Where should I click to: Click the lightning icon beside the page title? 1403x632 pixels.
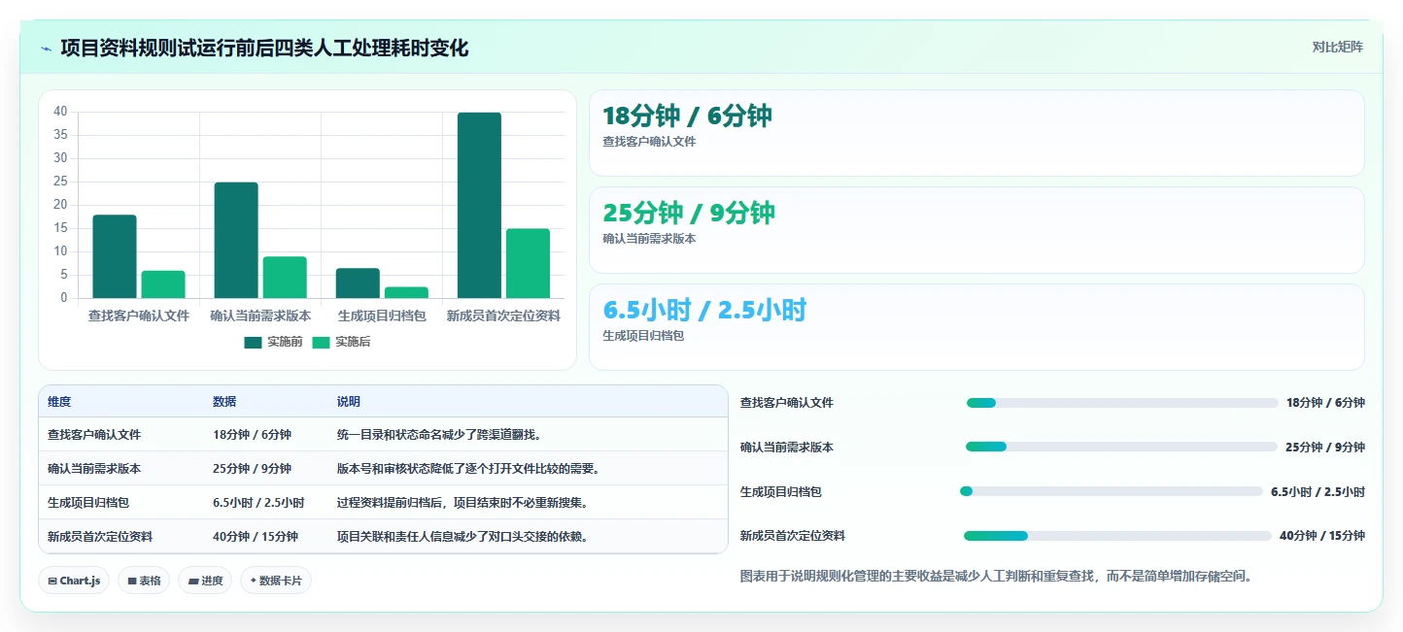(47, 49)
